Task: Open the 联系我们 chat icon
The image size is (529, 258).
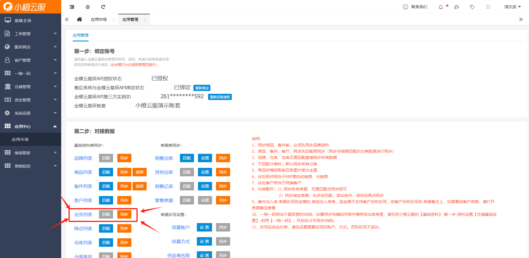Action: pyautogui.click(x=405, y=7)
